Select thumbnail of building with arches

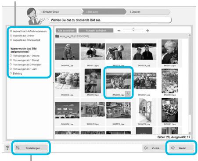pyautogui.click(x=67, y=110)
